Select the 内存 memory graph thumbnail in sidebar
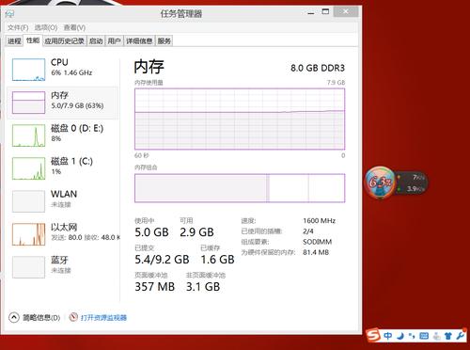This screenshot has width=470, height=350. pos(28,103)
